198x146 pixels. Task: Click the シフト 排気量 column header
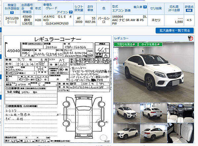(79, 9)
